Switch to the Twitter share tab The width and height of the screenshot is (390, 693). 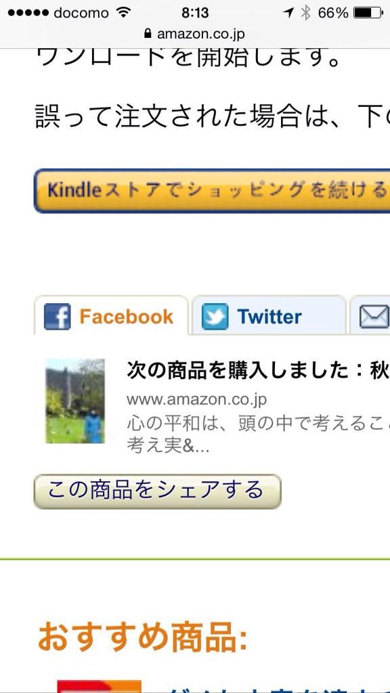(x=269, y=315)
